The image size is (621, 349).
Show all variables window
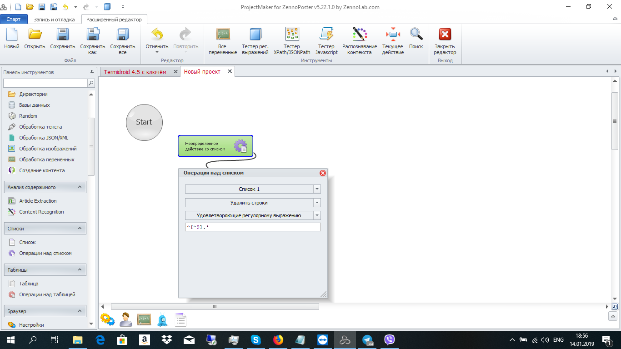click(x=223, y=41)
